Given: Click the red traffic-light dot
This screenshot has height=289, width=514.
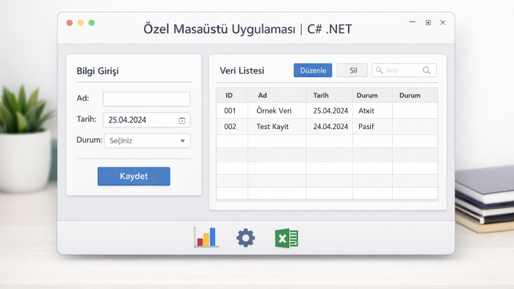Looking at the screenshot, I should click(x=70, y=23).
